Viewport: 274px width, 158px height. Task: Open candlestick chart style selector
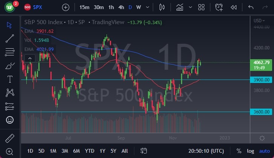[x=162, y=8]
